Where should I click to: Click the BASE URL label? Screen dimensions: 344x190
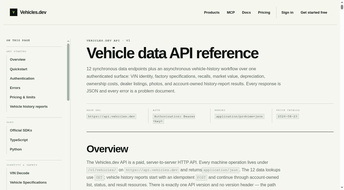(x=94, y=110)
